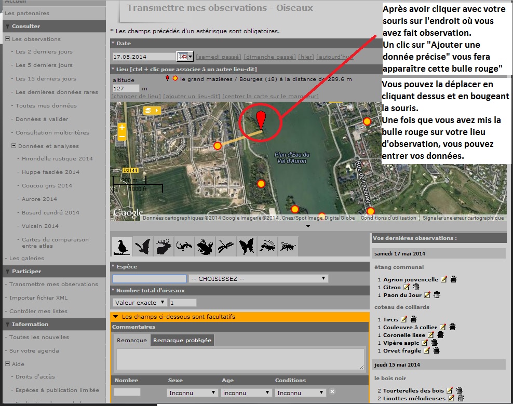Click the bird count number field
The width and height of the screenshot is (513, 406).
click(x=183, y=303)
